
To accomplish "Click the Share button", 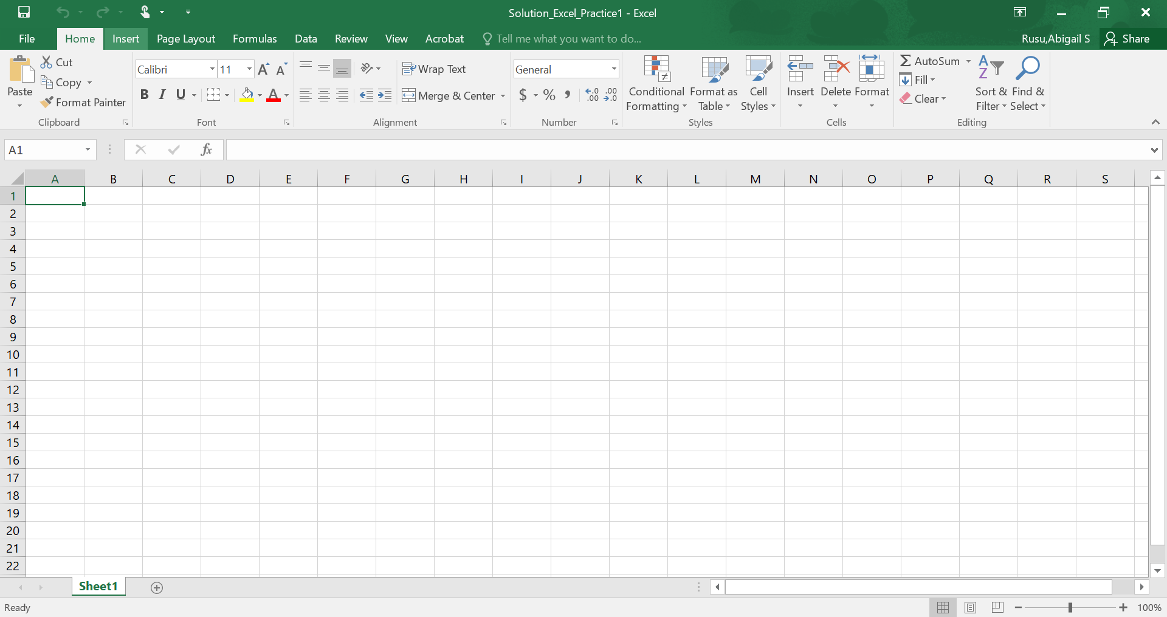I will coord(1127,38).
